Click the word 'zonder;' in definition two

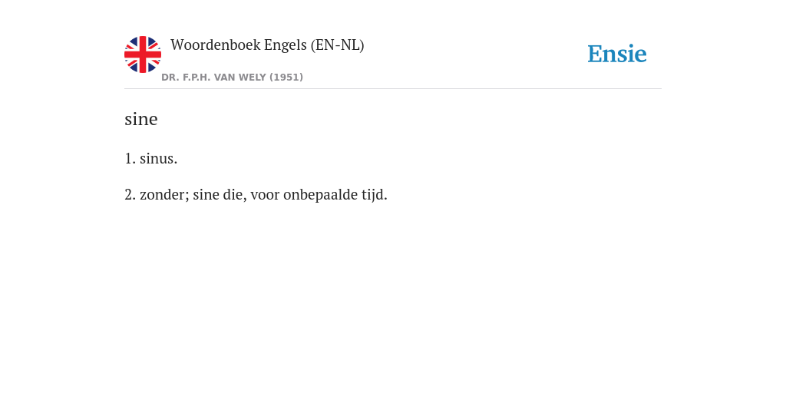point(164,194)
